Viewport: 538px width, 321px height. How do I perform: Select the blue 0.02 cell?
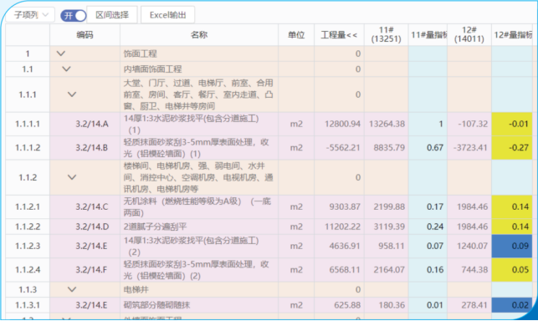[x=511, y=305]
